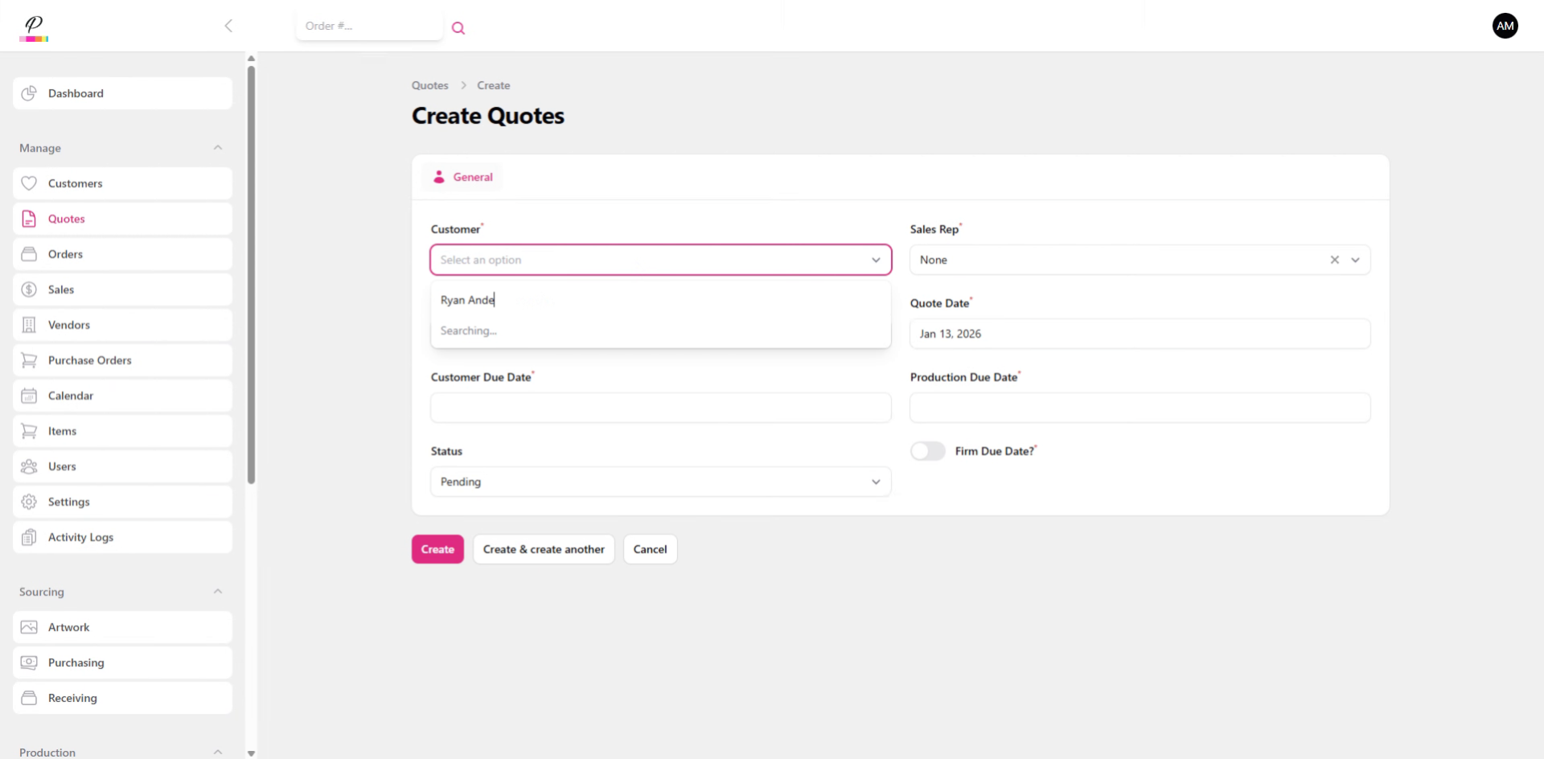Collapse the Sourcing section

click(x=218, y=591)
